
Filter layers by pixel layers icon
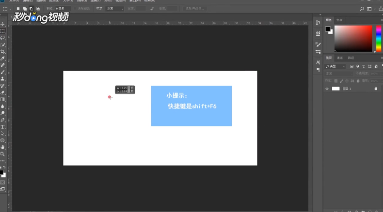tap(351, 66)
